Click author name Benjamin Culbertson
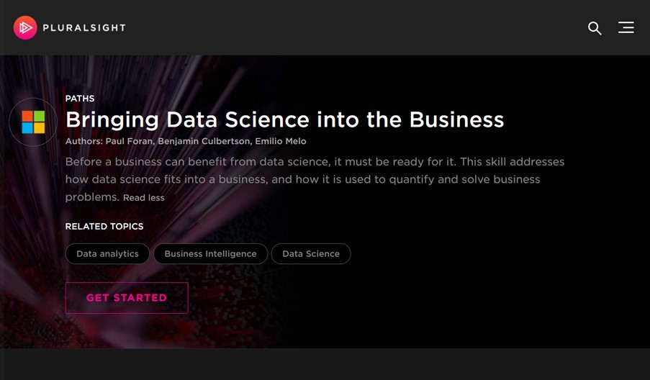 tap(204, 141)
